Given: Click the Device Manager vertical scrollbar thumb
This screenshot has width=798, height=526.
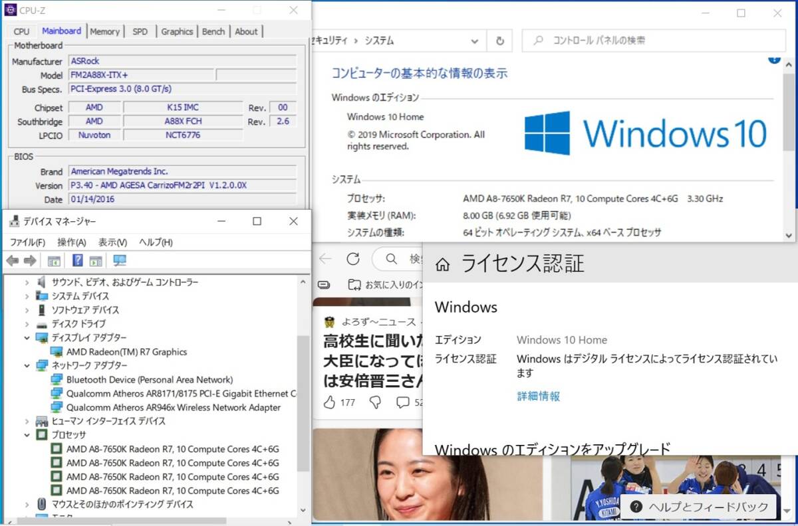Looking at the screenshot, I should click(x=303, y=403).
